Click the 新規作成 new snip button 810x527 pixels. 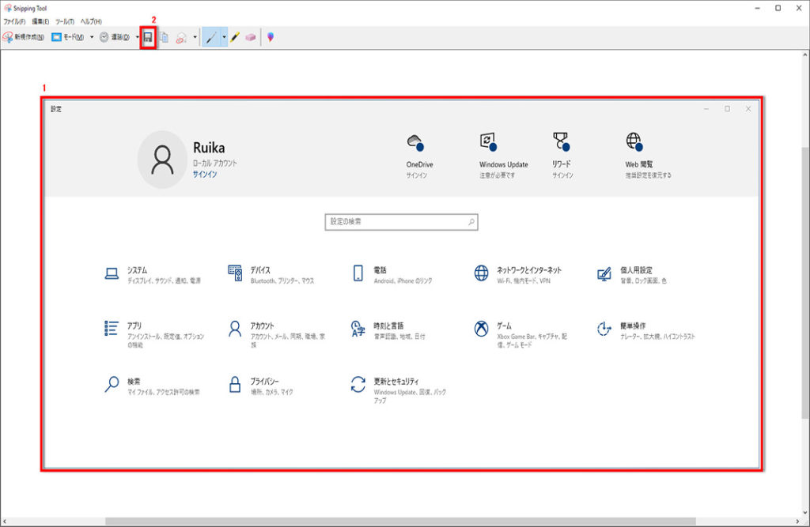(x=24, y=37)
